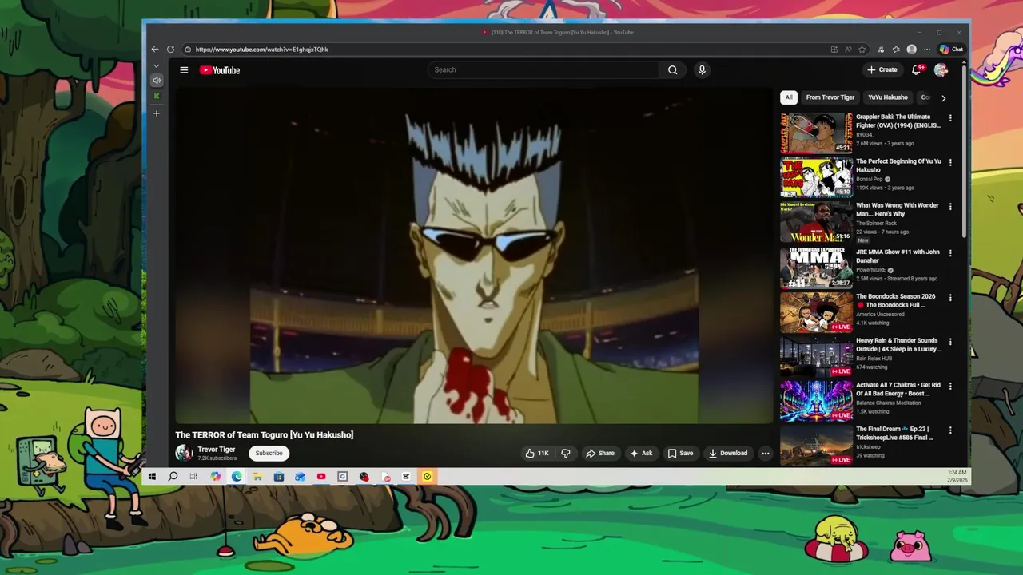Reload the page
This screenshot has height=575, width=1023.
point(170,50)
